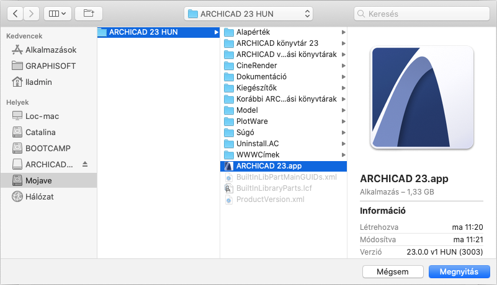
Task: Open the CineRender folder
Action: (x=284, y=66)
